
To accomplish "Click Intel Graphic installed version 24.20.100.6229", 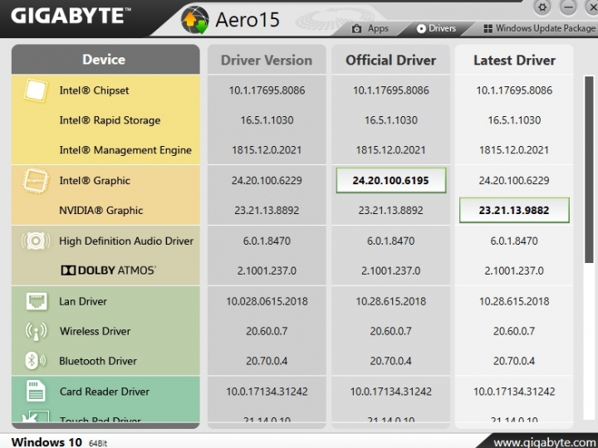I will [x=267, y=180].
